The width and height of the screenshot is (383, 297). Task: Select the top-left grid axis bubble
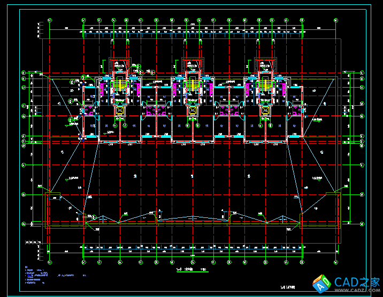pos(49,21)
